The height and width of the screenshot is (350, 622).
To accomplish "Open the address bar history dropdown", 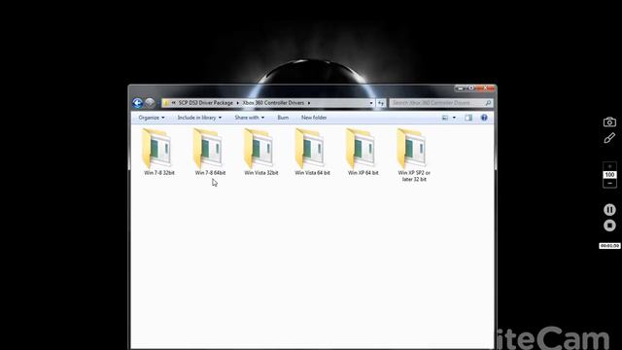I will point(371,103).
